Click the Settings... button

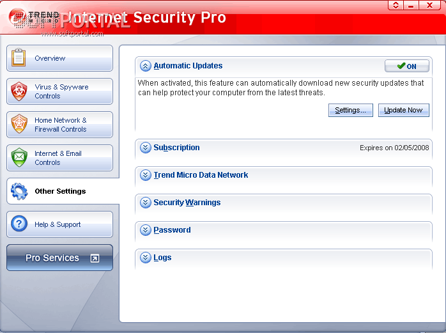point(350,110)
